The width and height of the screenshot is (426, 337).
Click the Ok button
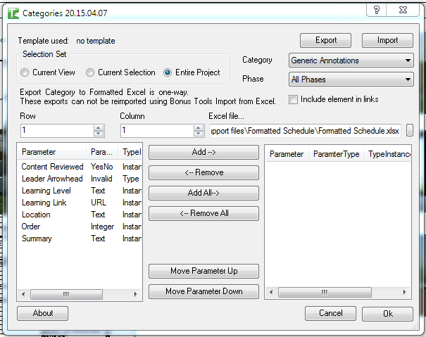[387, 314]
